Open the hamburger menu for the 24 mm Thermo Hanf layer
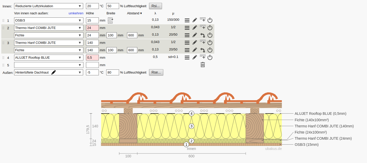 click(187, 28)
